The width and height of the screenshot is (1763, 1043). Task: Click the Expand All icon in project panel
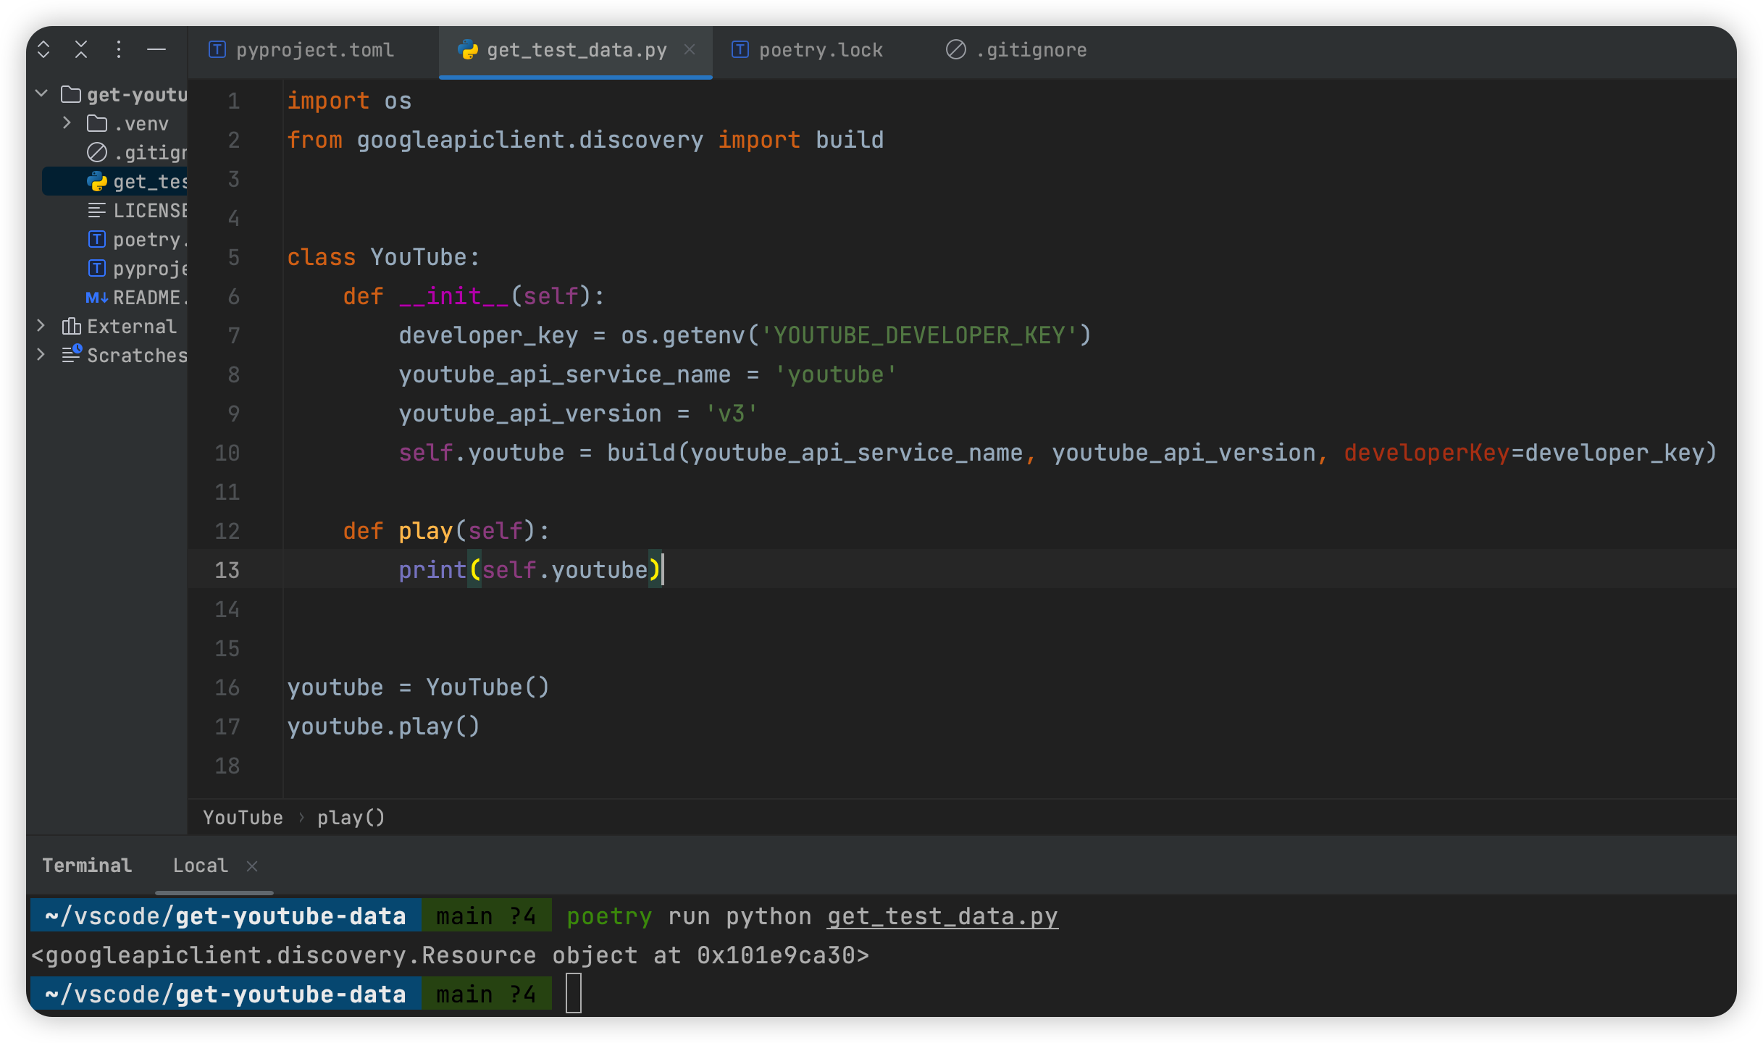tap(43, 49)
